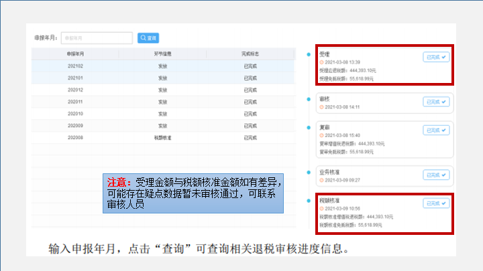This screenshot has height=271, width=483.
Task: Click the 复审 stage title
Action: [325, 127]
